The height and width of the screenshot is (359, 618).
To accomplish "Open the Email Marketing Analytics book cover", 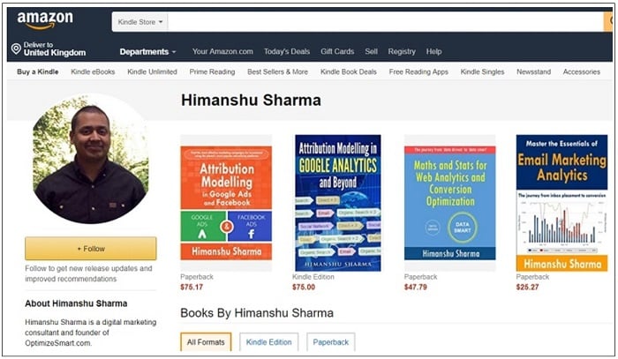I will pyautogui.click(x=561, y=203).
